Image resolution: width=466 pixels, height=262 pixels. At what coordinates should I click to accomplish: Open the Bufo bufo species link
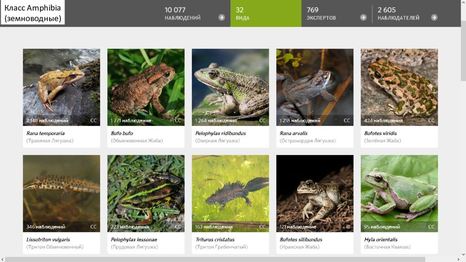[122, 133]
